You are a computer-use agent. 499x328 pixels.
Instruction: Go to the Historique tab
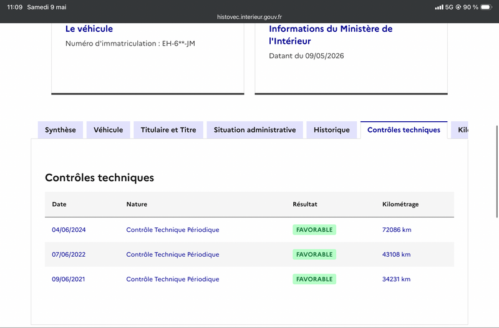point(332,130)
